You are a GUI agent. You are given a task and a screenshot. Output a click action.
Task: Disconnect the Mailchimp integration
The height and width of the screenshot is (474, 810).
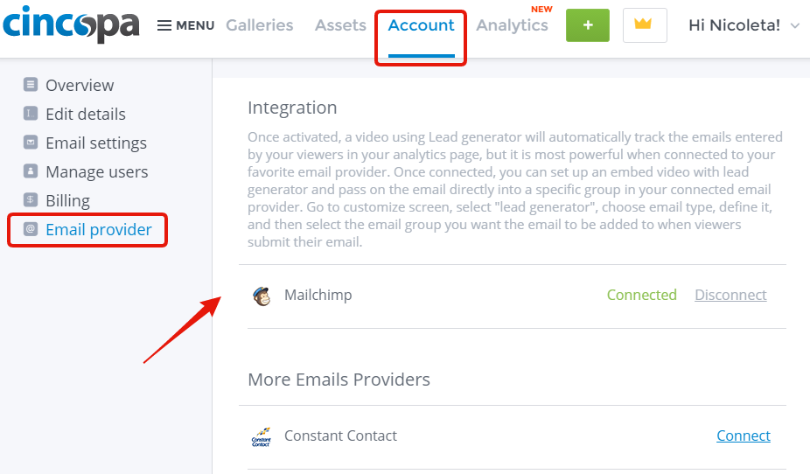730,295
